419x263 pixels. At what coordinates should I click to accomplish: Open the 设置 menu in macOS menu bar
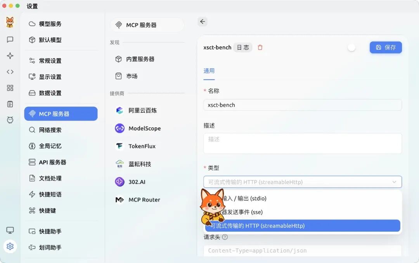pos(32,6)
